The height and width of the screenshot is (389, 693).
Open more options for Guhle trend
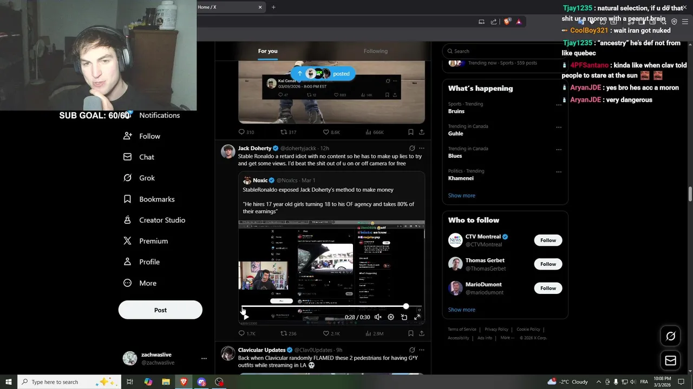[559, 128]
